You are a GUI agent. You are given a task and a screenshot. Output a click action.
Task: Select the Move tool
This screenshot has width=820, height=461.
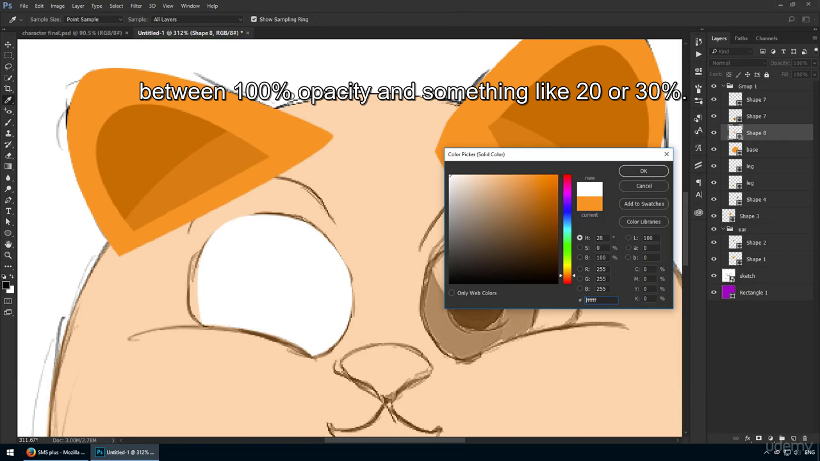click(x=8, y=45)
